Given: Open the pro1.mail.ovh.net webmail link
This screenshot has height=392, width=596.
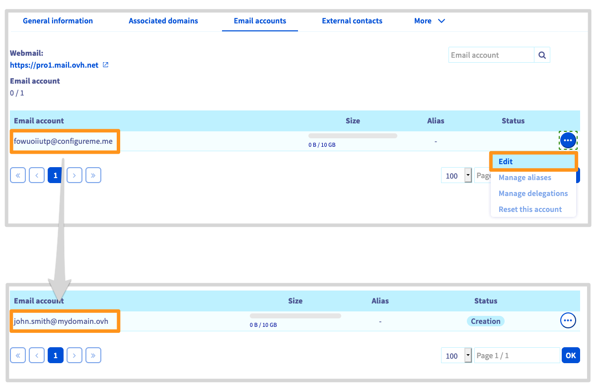Looking at the screenshot, I should pyautogui.click(x=54, y=65).
